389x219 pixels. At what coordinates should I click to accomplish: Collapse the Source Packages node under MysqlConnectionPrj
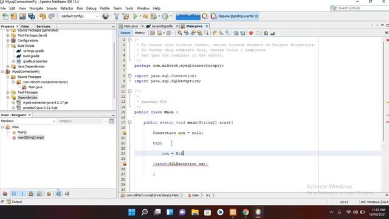[8, 77]
